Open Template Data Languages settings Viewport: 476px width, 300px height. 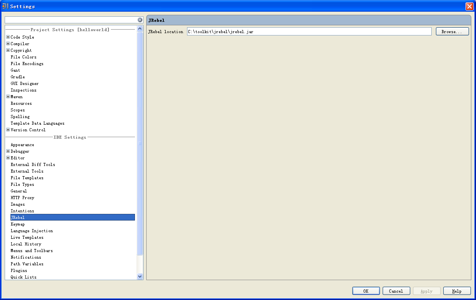38,123
